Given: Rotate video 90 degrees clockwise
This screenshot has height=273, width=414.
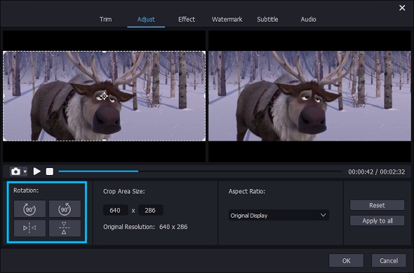Looking at the screenshot, I should (29, 209).
